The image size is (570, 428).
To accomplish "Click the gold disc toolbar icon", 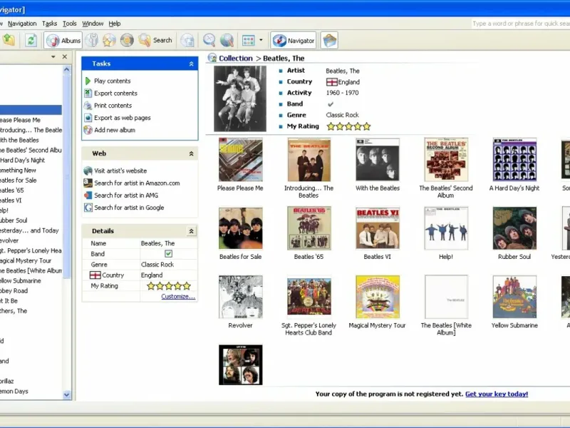I will pyautogui.click(x=127, y=40).
